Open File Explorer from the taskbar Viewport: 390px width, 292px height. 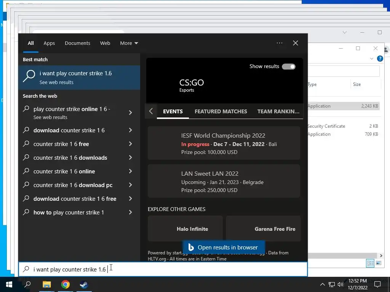(x=46, y=284)
